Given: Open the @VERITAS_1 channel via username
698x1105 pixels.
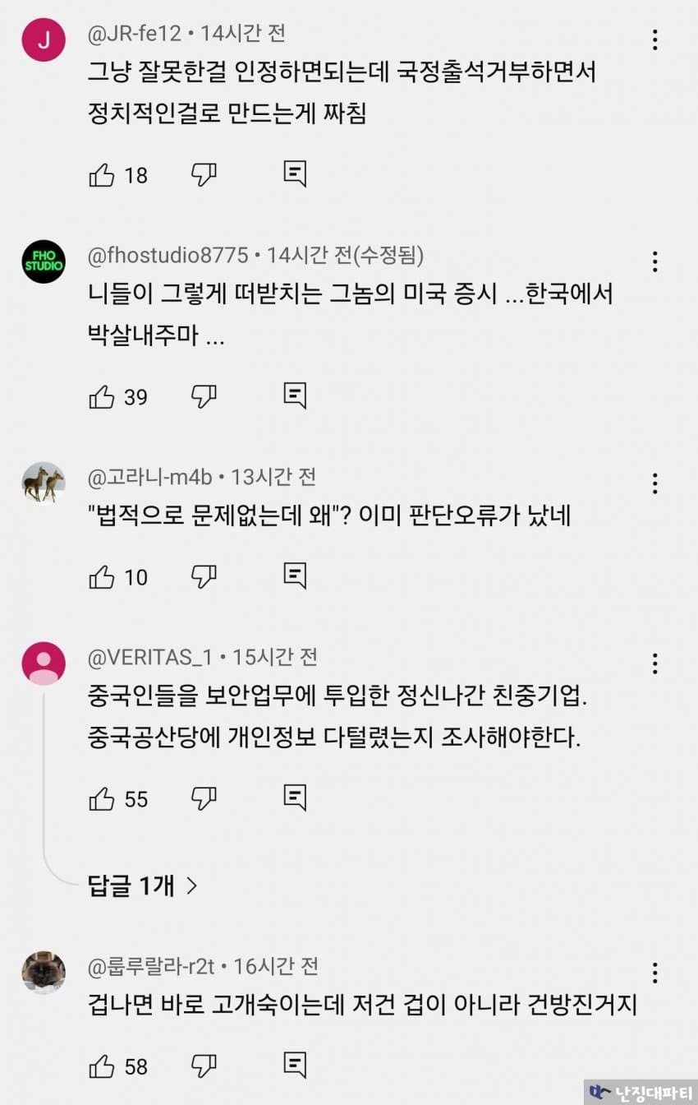Looking at the screenshot, I should 149,658.
